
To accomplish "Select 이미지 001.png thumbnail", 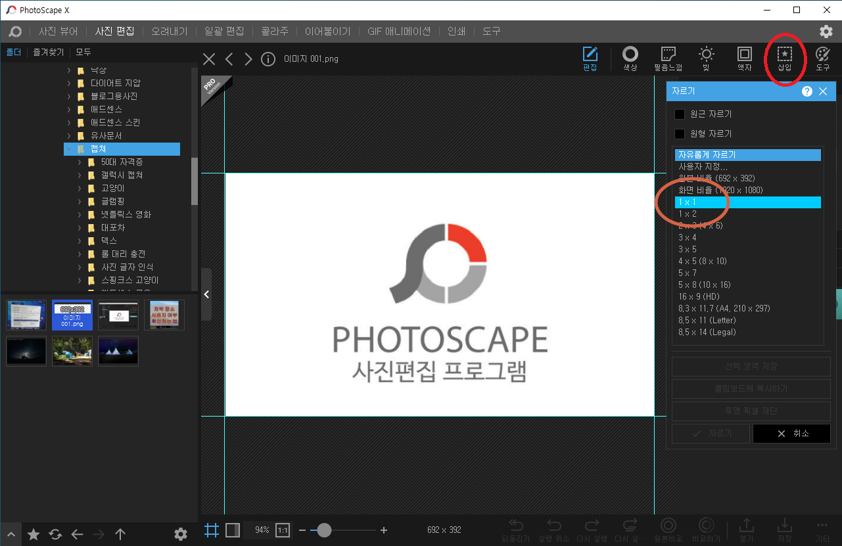I will pyautogui.click(x=72, y=315).
